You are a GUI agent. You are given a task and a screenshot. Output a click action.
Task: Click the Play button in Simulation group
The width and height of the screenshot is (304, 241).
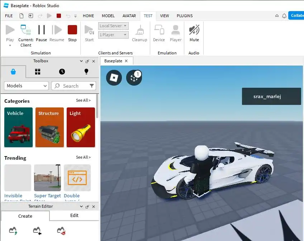[10, 33]
